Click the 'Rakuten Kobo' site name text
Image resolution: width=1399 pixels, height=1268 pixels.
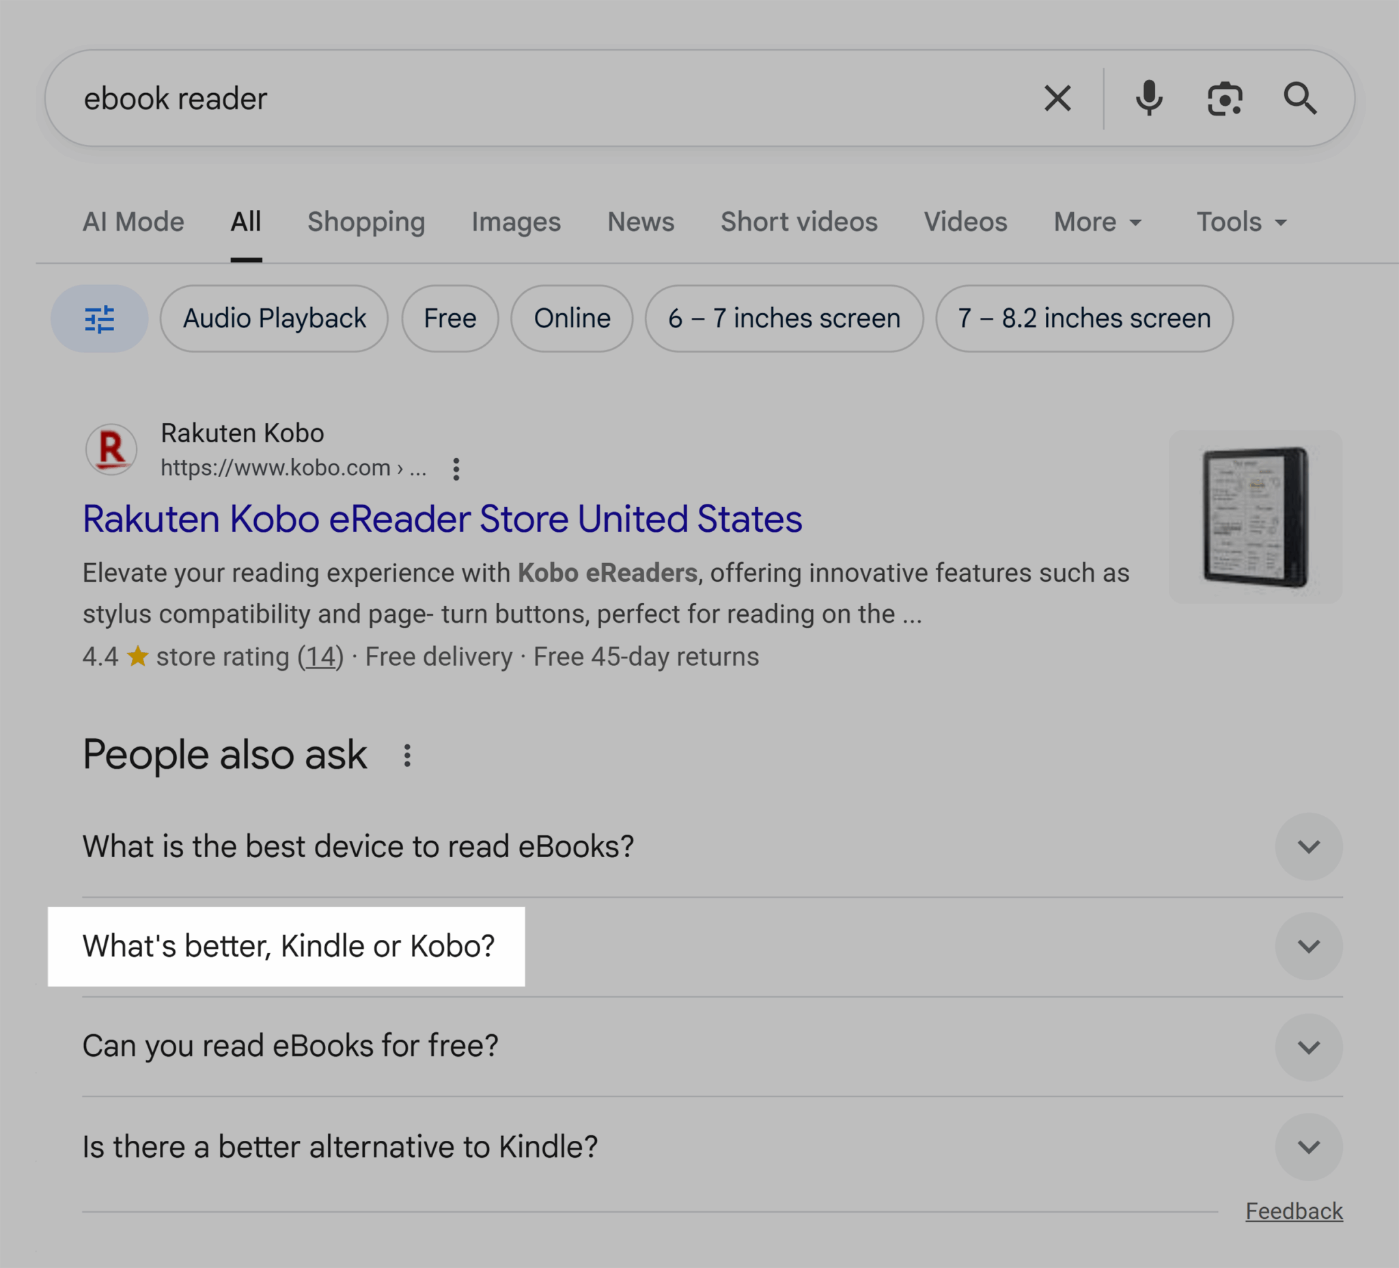[243, 433]
